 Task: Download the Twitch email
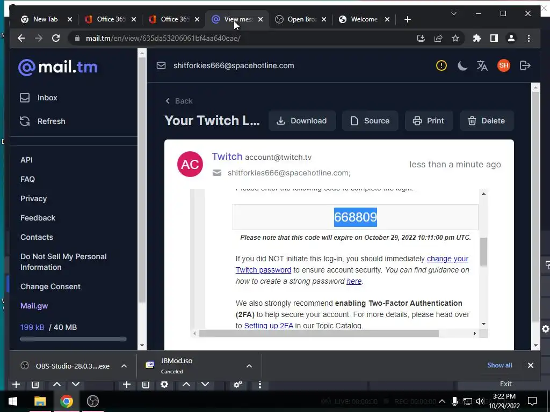pyautogui.click(x=302, y=121)
